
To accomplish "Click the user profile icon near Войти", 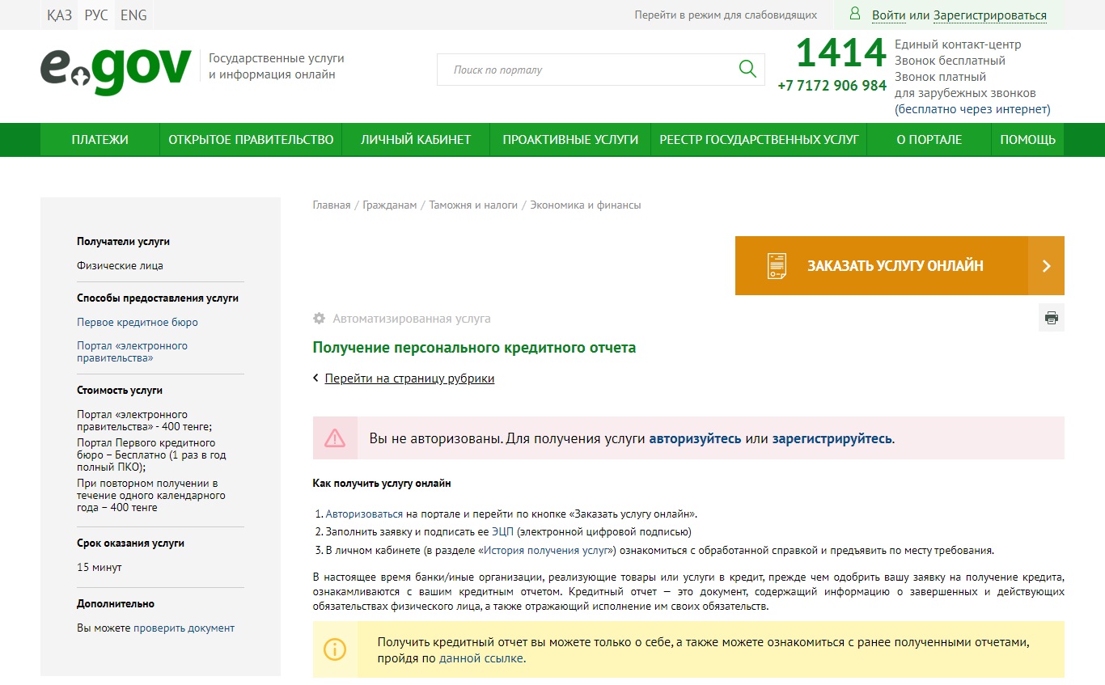I will 854,14.
